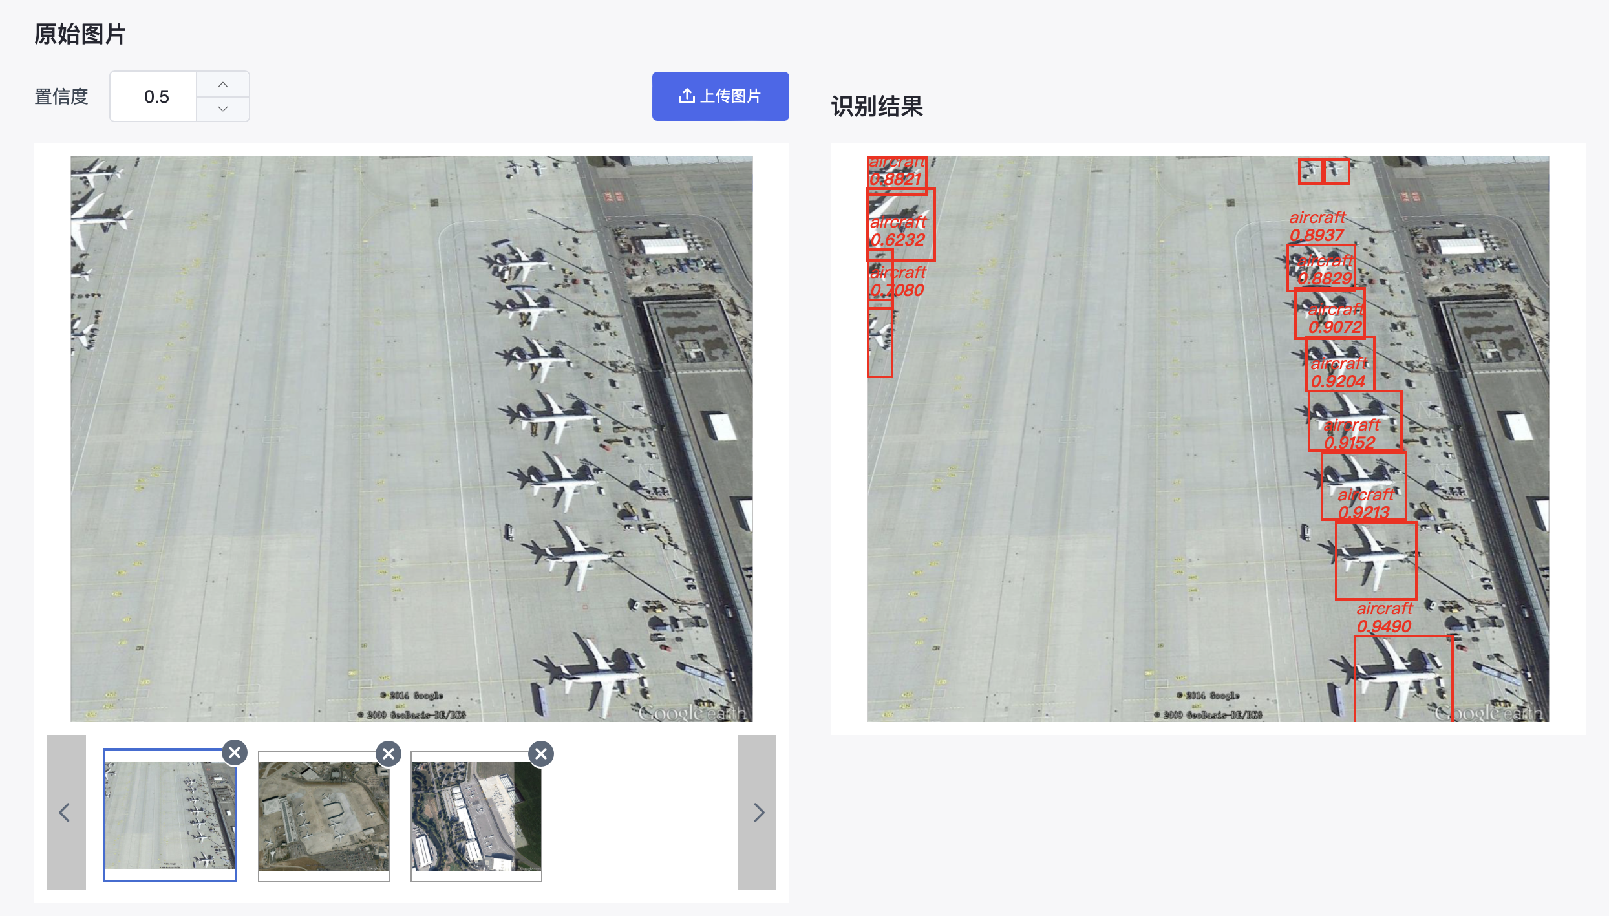Screen dimensions: 1609x916
Task: Decrease confidence value with down arrow
Action: (x=223, y=109)
